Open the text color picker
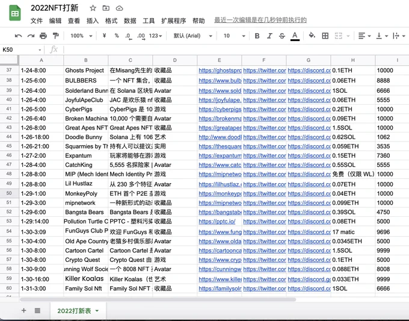 pyautogui.click(x=295, y=36)
